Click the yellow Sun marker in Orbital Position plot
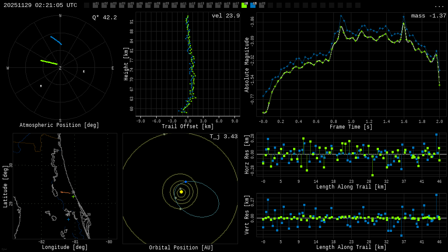 point(181,191)
